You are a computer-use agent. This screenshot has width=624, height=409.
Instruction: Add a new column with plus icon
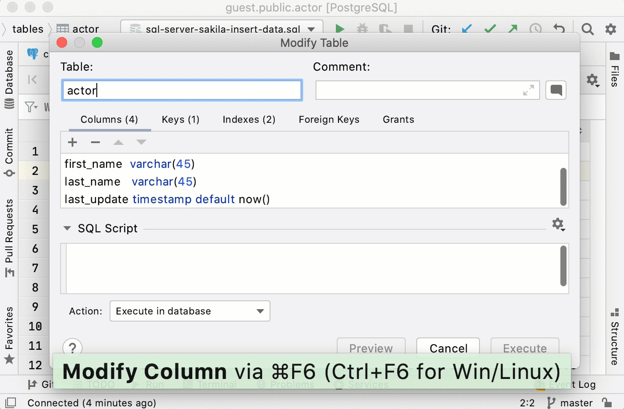tap(72, 142)
